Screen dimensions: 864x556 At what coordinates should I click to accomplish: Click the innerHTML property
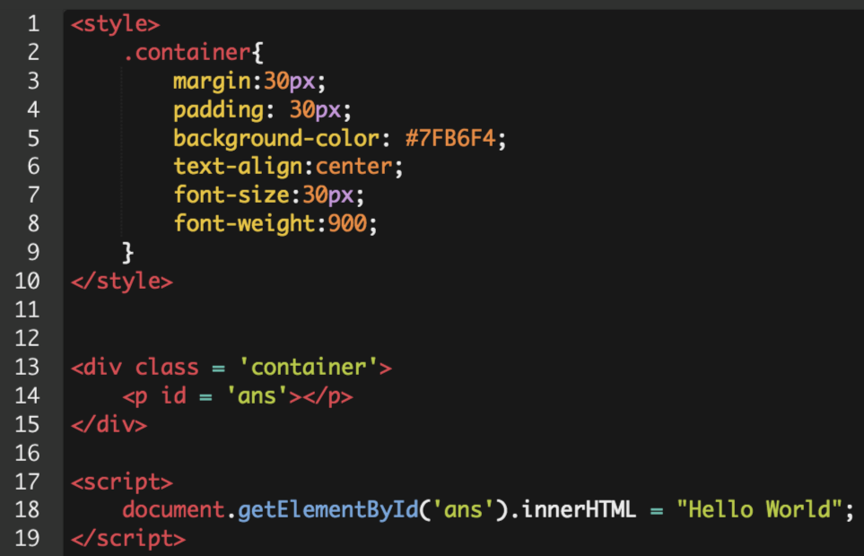[x=579, y=509]
